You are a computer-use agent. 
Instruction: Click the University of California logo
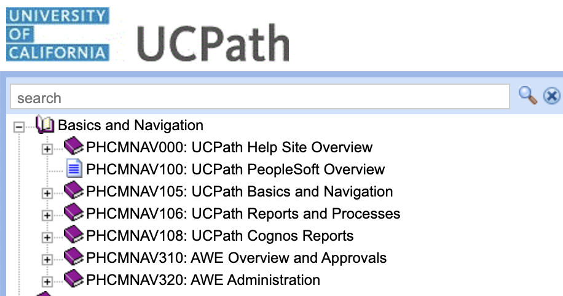point(58,34)
